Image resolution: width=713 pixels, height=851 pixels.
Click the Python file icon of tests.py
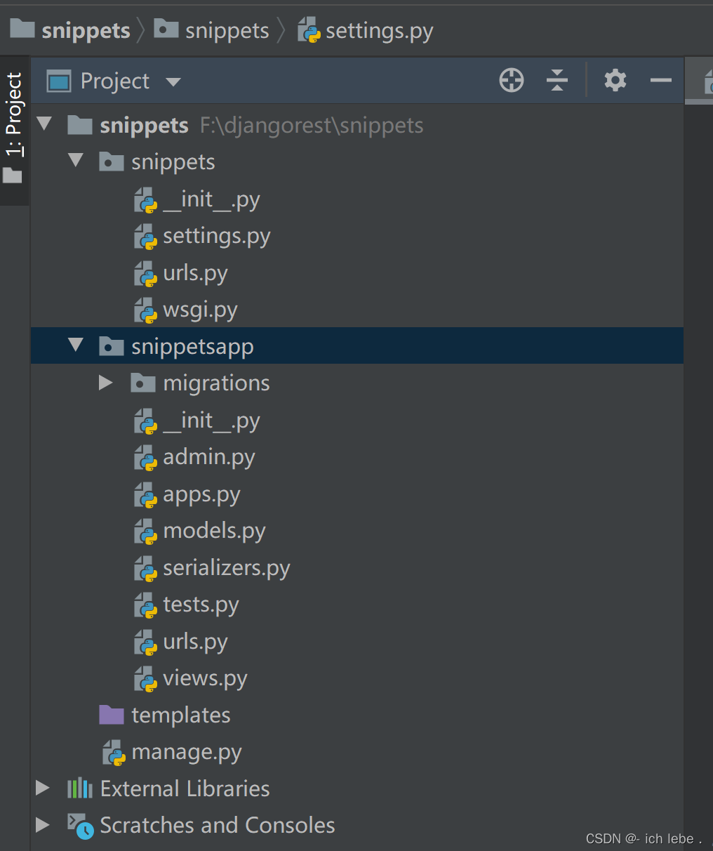[x=145, y=605]
